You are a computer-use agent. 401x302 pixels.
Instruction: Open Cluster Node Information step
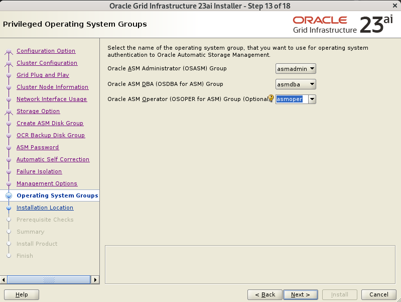[x=52, y=87]
